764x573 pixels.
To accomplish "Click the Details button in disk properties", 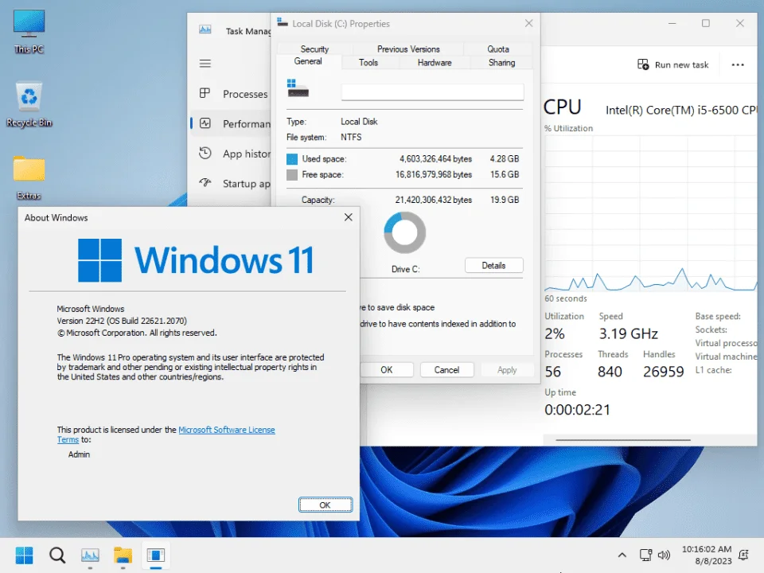I will tap(493, 266).
